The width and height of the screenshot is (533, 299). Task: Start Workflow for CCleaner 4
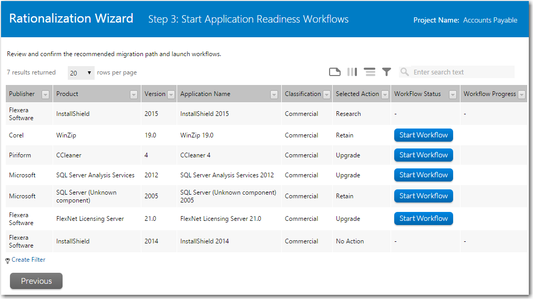[x=424, y=155]
